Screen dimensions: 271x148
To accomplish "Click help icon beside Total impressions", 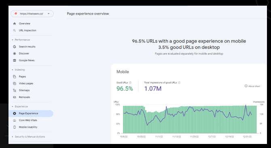I will [x=179, y=83].
